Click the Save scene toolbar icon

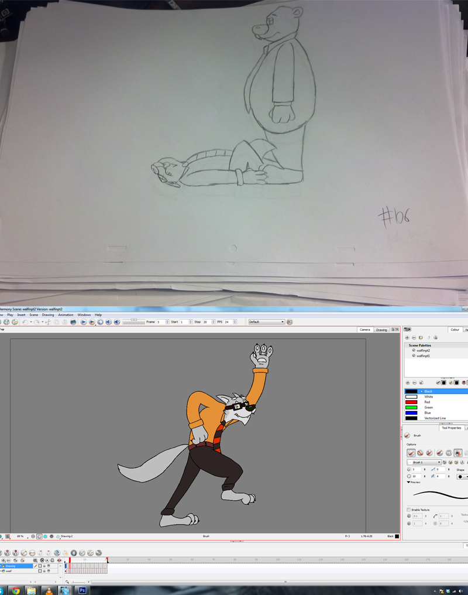click(x=6, y=322)
